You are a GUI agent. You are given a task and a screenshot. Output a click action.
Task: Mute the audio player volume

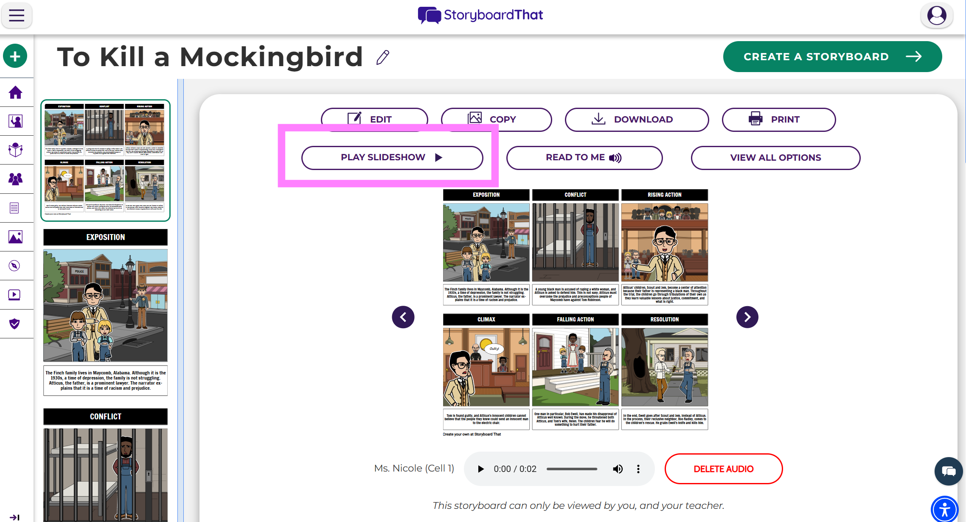pos(618,469)
